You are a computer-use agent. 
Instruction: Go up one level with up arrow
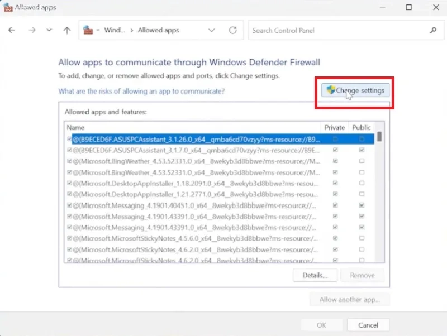coord(66,30)
